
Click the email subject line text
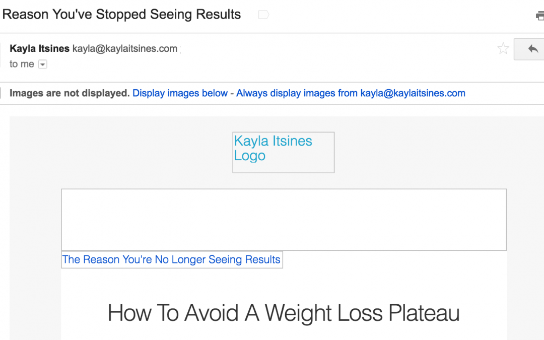point(121,14)
